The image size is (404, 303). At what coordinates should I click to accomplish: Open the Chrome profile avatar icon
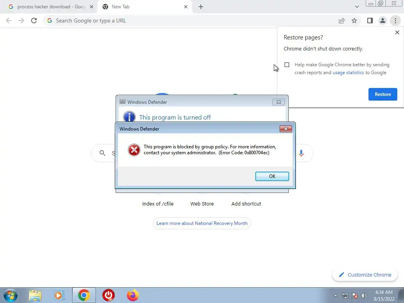[x=383, y=21]
